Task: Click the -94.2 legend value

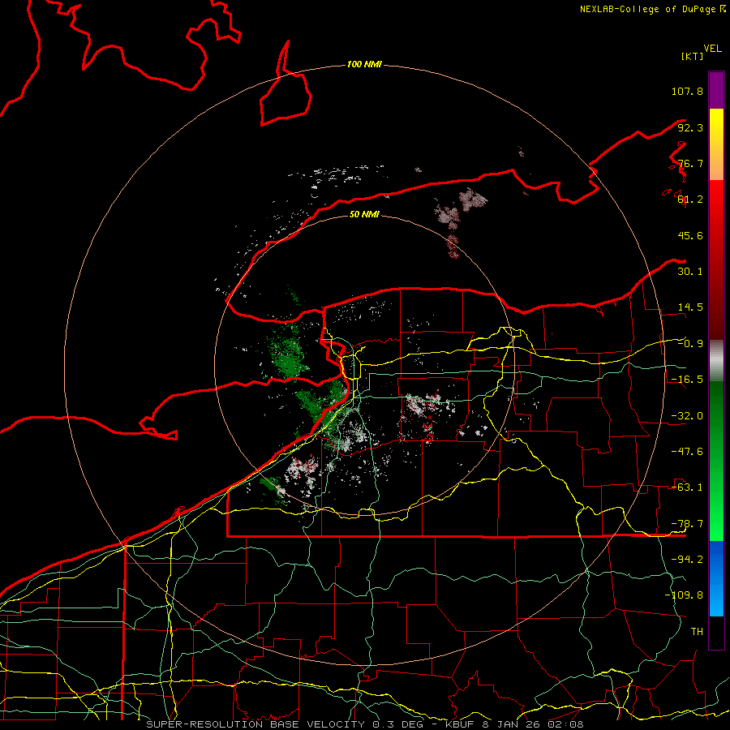Action: 687,560
